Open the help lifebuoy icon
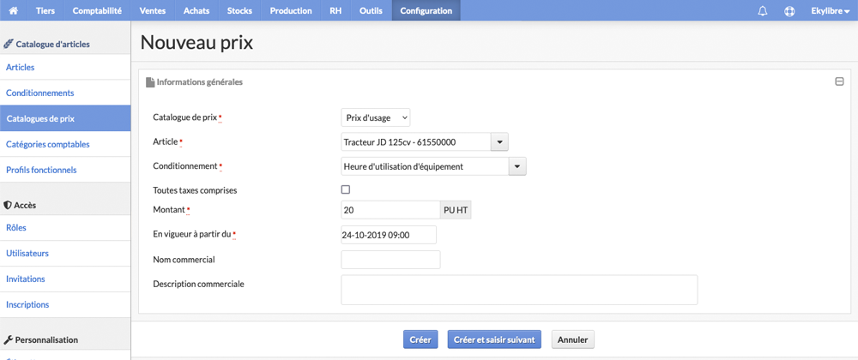The width and height of the screenshot is (858, 360). click(789, 11)
